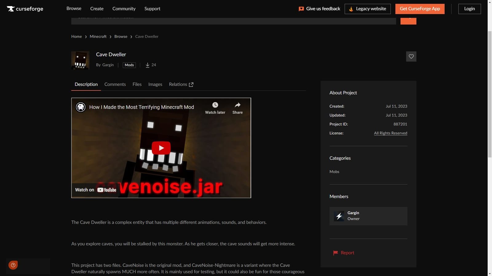Open the Mobs category
Viewport: 492px width, 276px height.
pyautogui.click(x=334, y=171)
